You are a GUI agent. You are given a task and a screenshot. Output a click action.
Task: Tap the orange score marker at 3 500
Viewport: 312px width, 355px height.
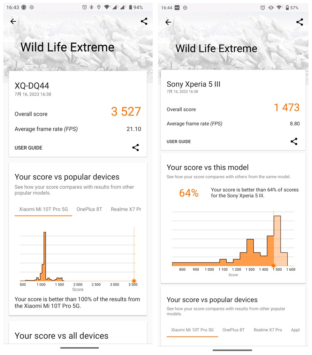click(x=134, y=281)
